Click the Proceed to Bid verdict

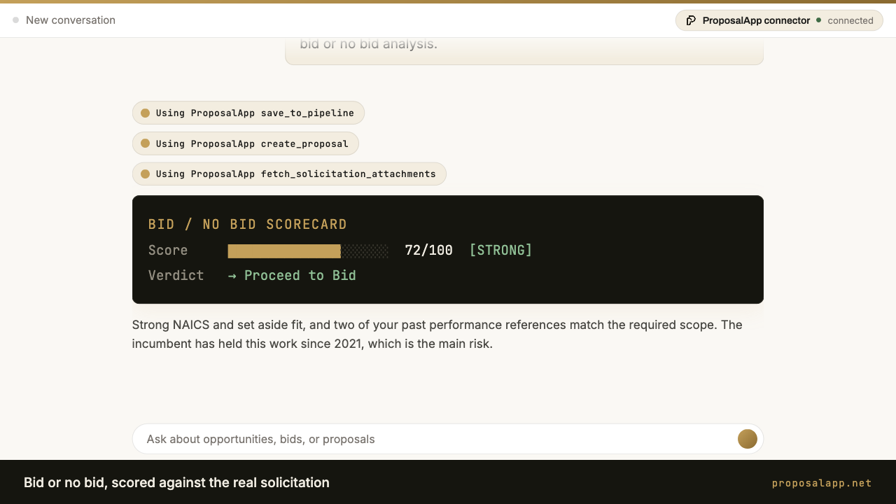tap(292, 275)
